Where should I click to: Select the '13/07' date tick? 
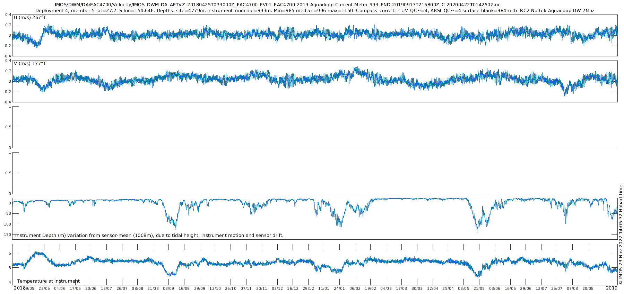(x=106, y=288)
